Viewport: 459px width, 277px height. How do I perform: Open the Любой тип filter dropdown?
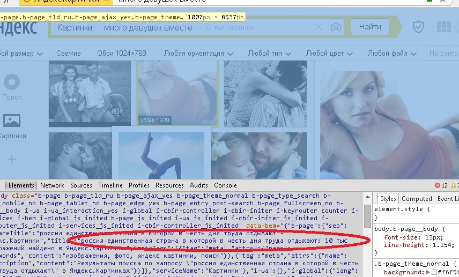[269, 54]
